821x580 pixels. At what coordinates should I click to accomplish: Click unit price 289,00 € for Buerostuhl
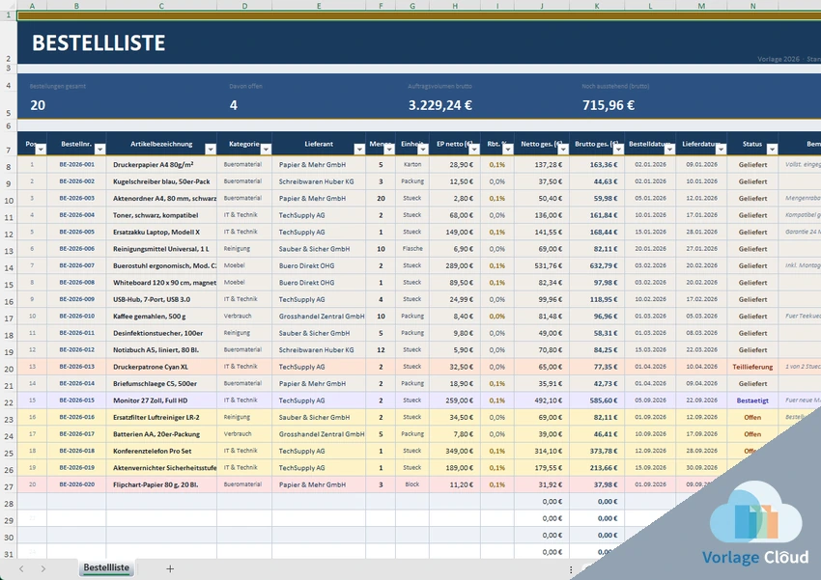pos(459,265)
